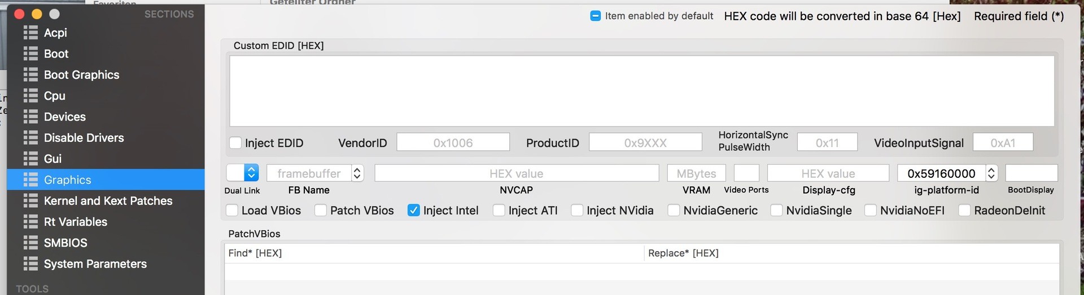Click into the Custom EDID text area
Image resolution: width=1084 pixels, height=295 pixels.
641,91
